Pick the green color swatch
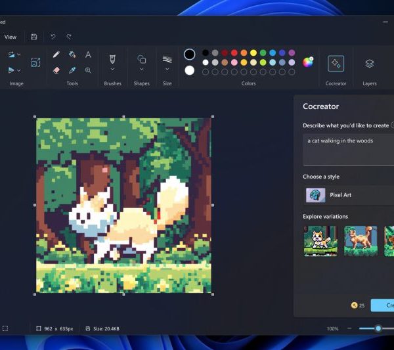 (263, 53)
